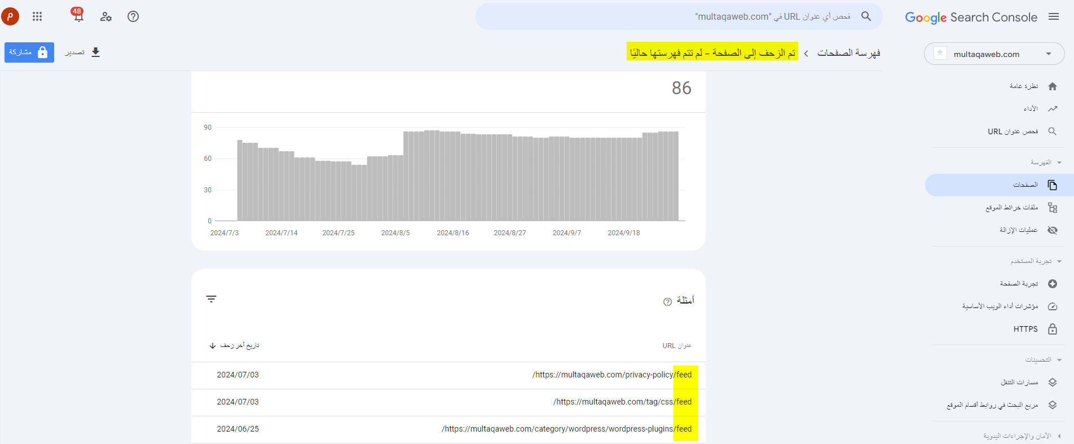Open نظرة عامة overview menu item

point(1000,86)
